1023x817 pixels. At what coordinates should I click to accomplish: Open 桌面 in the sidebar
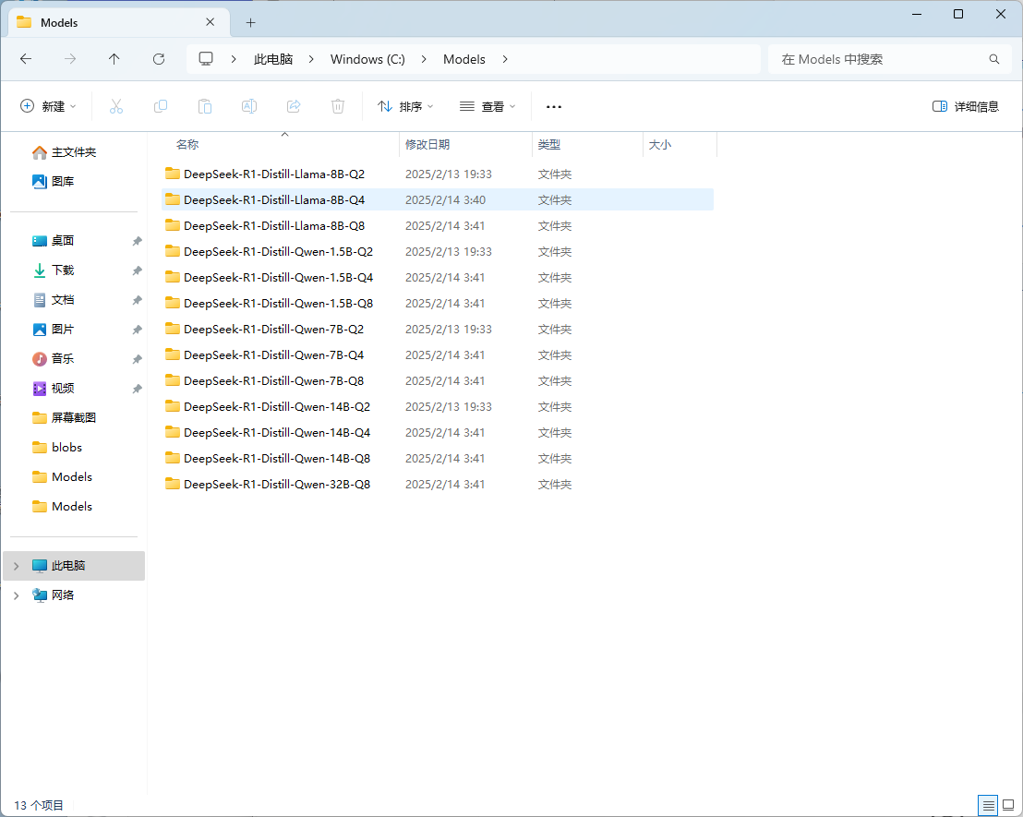click(53, 241)
